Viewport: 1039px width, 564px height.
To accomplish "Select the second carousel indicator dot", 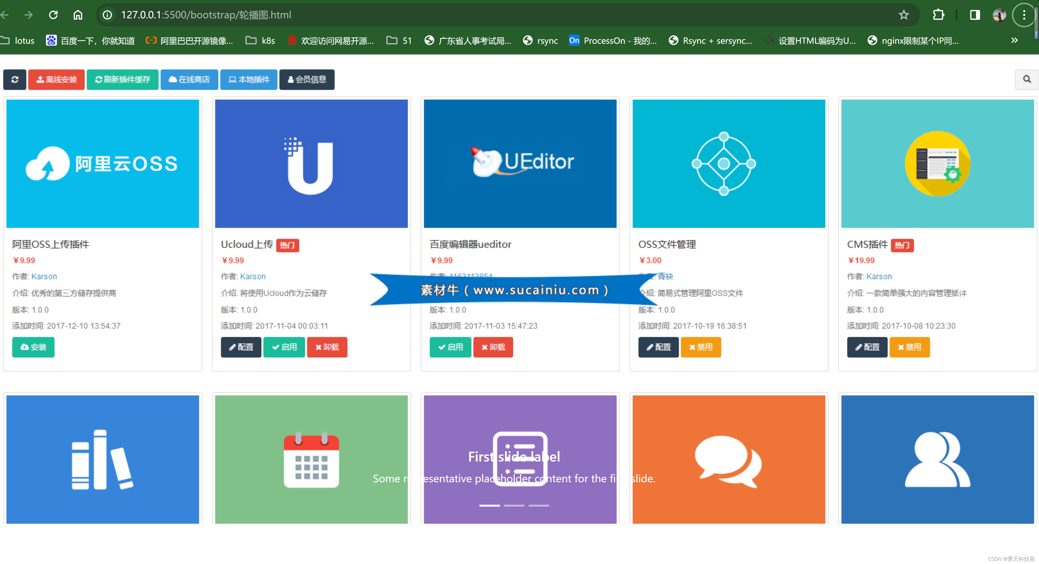I will click(x=515, y=506).
